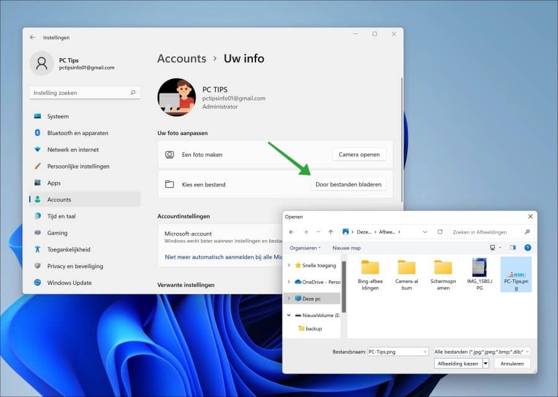Open Persoonlijke instellingen category
Screen dimensions: 558x397
[x=85, y=167]
